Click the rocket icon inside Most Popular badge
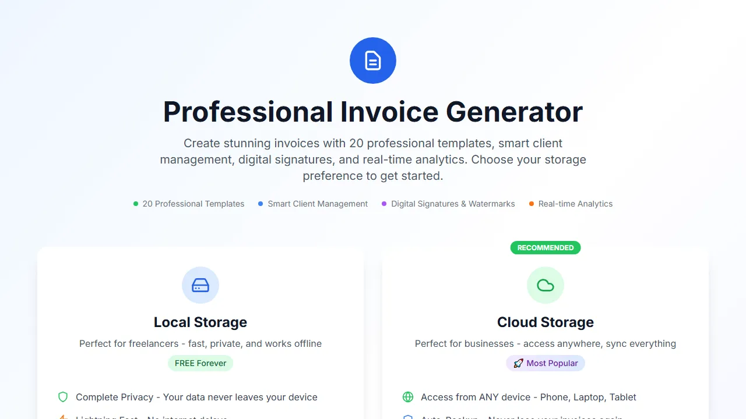The width and height of the screenshot is (746, 419). (518, 363)
